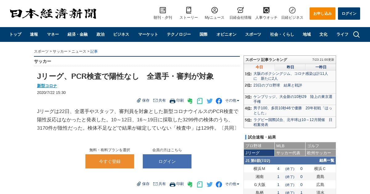Expand the top その他 share dropdown
Screen dimensions: 370x194
pos(232,100)
